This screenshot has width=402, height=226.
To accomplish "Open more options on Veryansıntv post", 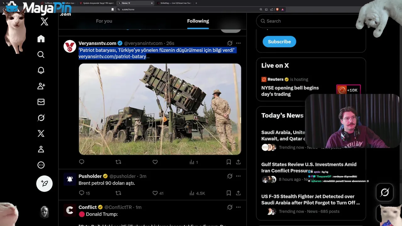I will pyautogui.click(x=238, y=43).
